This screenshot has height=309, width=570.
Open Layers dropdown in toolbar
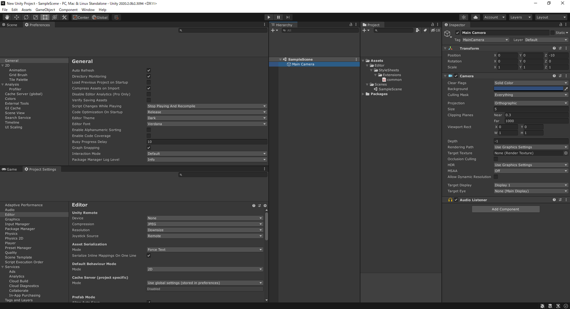520,17
